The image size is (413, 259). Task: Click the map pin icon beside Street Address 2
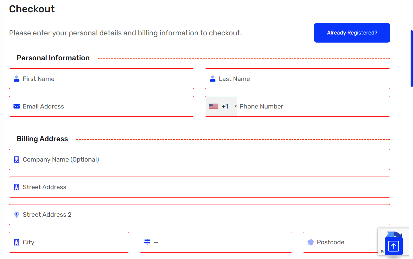[x=17, y=215]
